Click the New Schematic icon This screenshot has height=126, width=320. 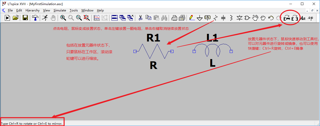click(8, 18)
